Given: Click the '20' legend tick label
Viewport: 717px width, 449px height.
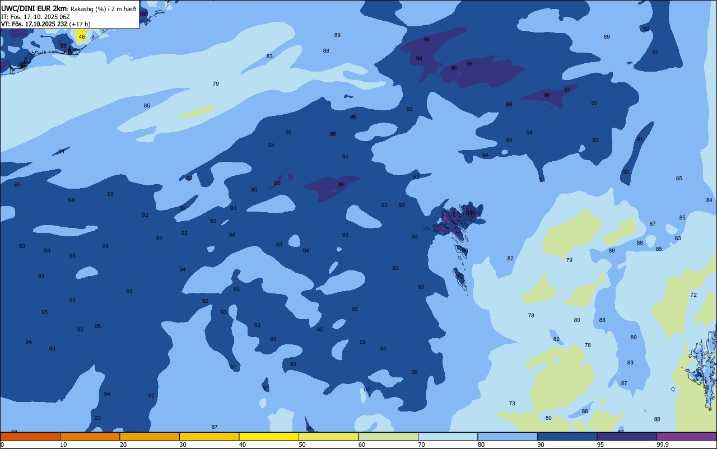Looking at the screenshot, I should tap(123, 445).
